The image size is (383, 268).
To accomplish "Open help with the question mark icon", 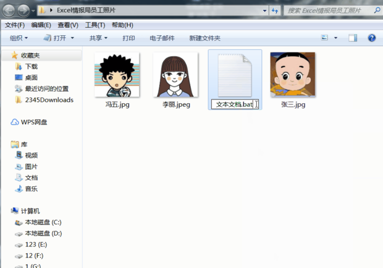I will [371, 38].
